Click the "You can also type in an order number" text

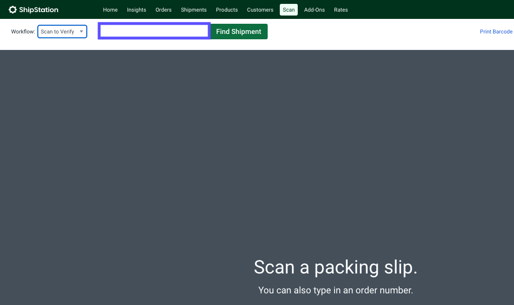click(335, 290)
